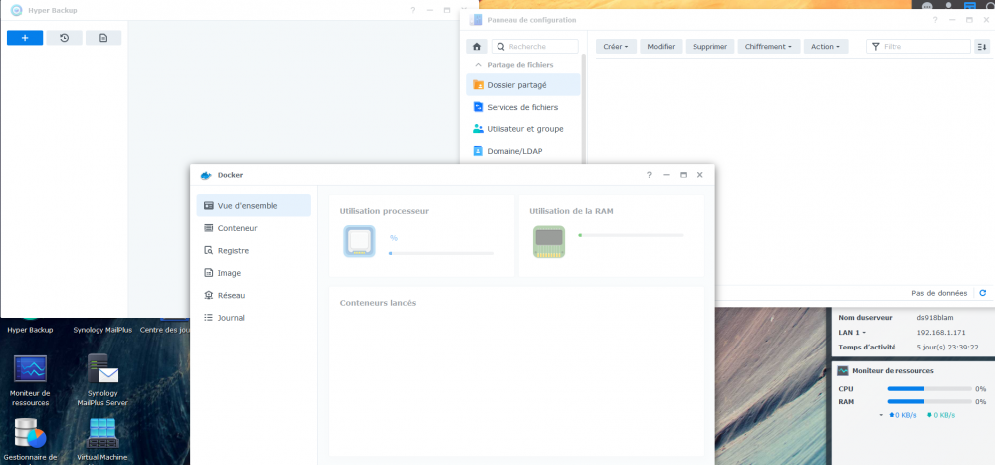Toggle the widgets icon in DSM taskbar

[x=970, y=5]
